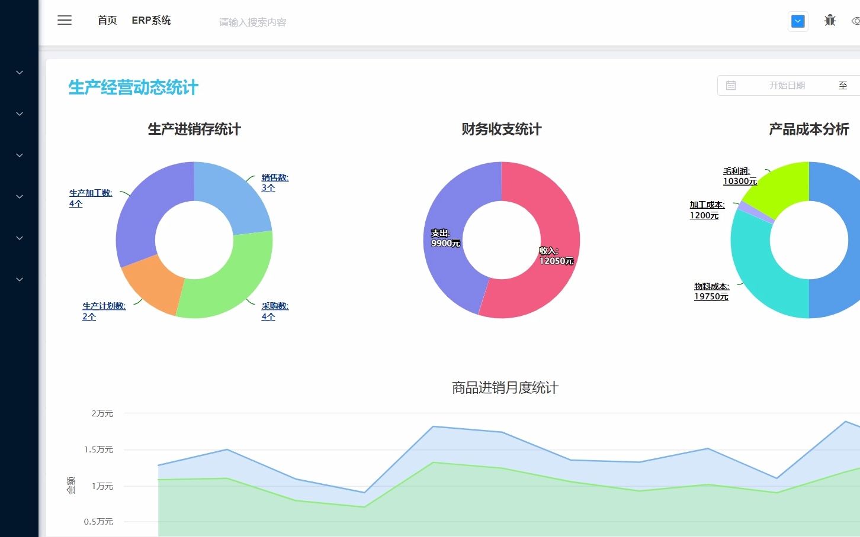Click the eye icon at top right

pos(856,21)
